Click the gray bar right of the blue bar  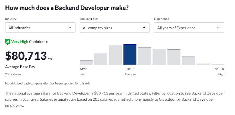[x=144, y=56]
